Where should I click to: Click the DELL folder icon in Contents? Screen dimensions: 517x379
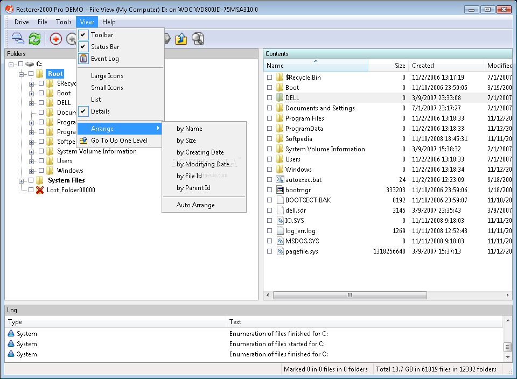[280, 97]
